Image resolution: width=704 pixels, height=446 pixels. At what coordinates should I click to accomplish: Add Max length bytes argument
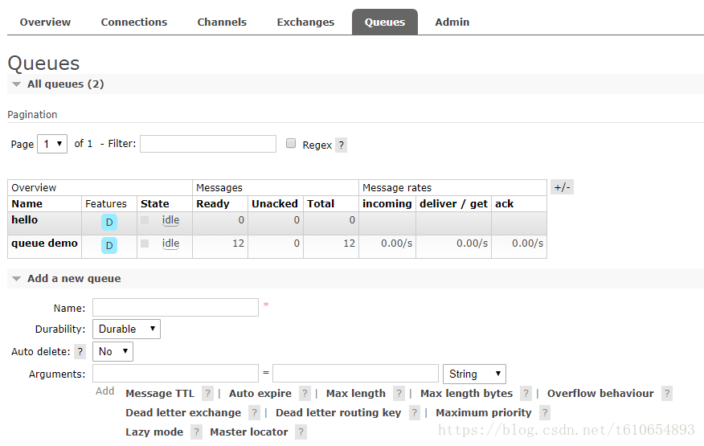(466, 394)
